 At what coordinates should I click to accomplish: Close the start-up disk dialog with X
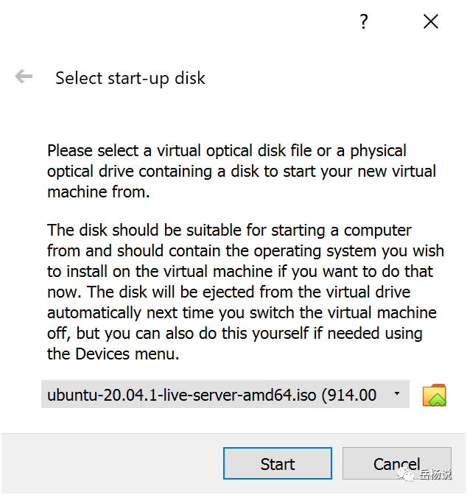(x=431, y=22)
